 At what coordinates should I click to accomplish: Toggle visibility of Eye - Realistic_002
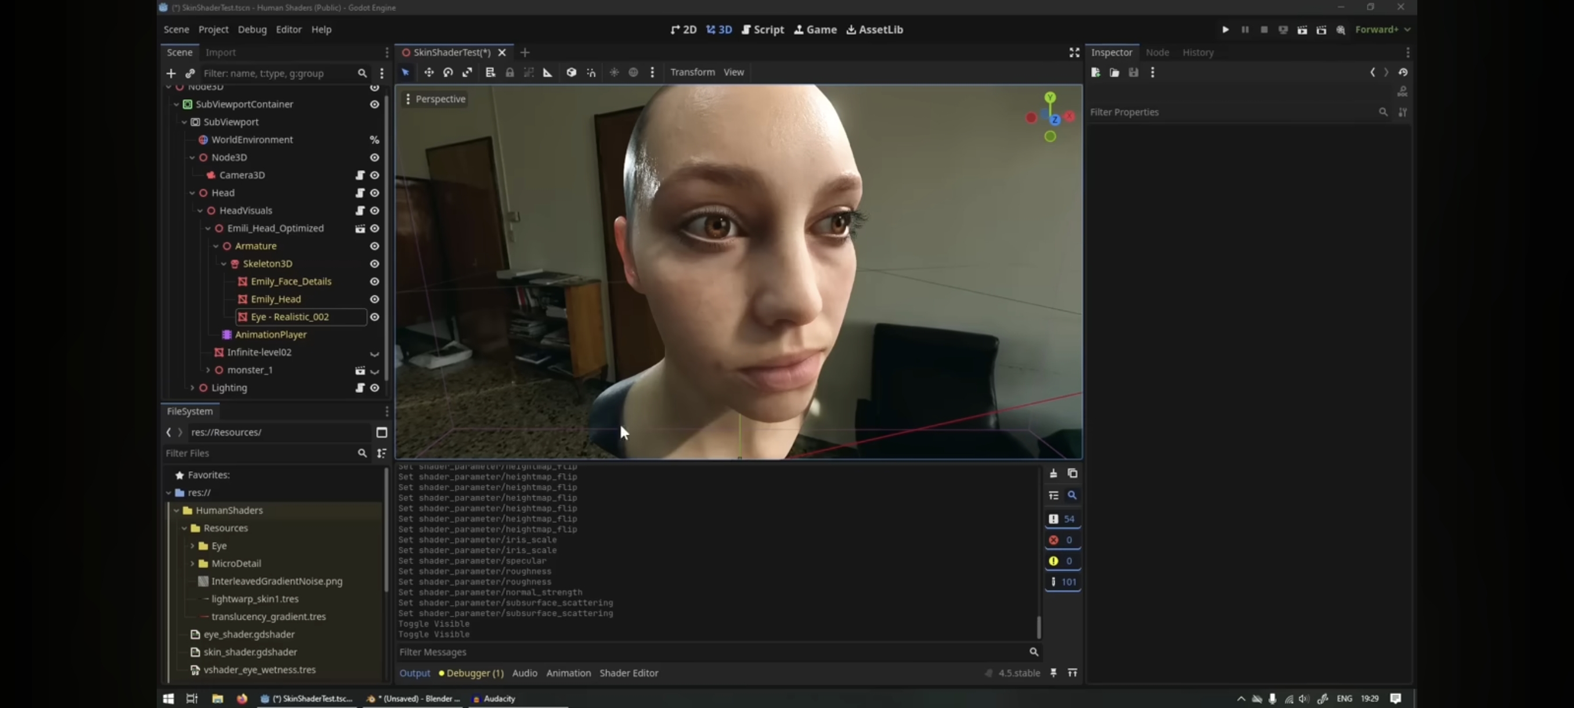[374, 317]
